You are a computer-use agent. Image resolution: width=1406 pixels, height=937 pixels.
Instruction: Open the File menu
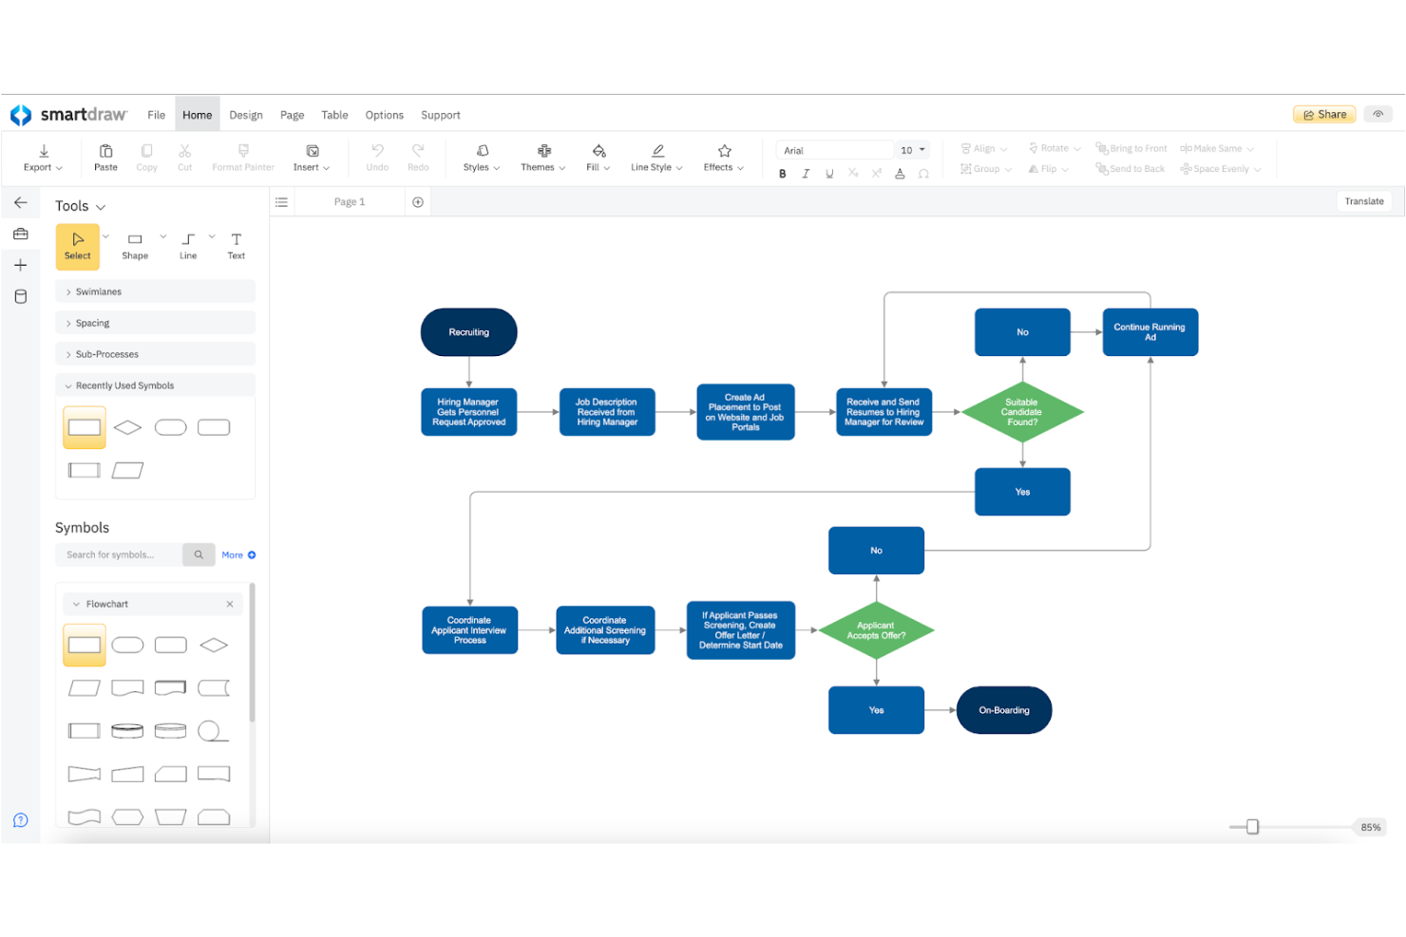pyautogui.click(x=157, y=115)
